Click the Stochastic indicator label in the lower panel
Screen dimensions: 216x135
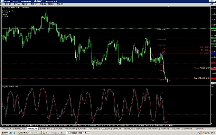click(x=10, y=87)
